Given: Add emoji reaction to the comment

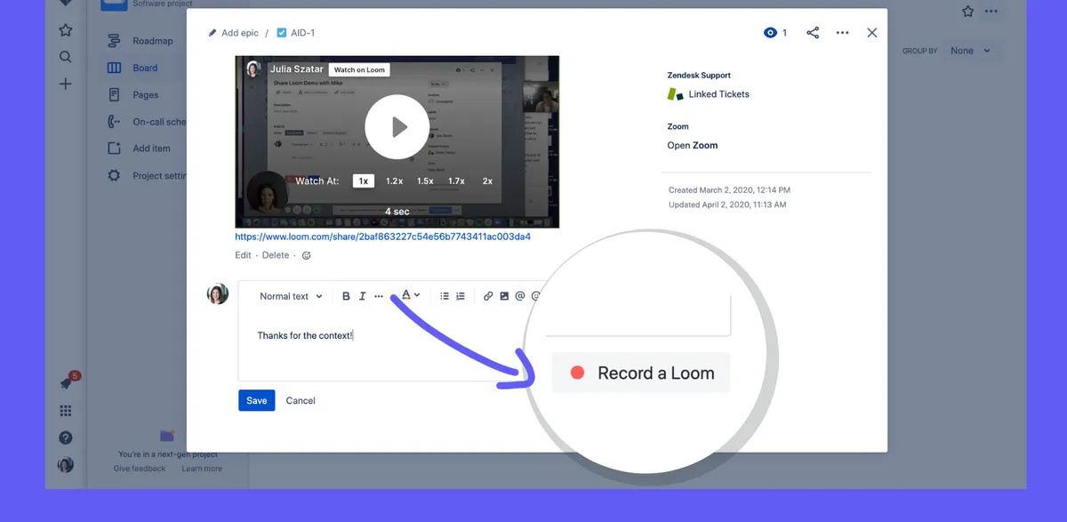Looking at the screenshot, I should pos(307,255).
